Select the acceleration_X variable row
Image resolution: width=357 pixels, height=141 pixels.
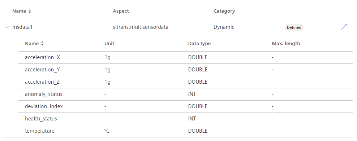tap(185, 57)
